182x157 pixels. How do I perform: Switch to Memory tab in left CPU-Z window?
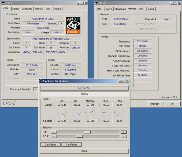tap(39, 9)
